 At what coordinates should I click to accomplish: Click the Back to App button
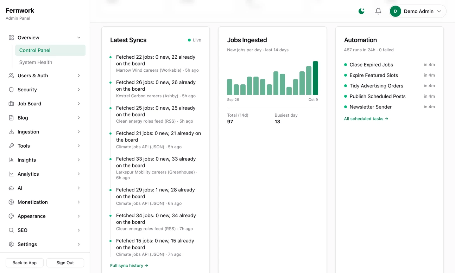[x=25, y=263]
